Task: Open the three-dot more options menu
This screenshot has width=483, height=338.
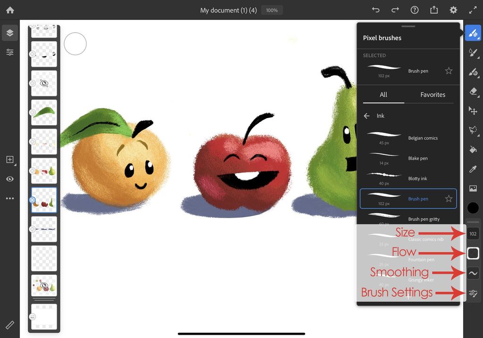Action: click(x=10, y=198)
